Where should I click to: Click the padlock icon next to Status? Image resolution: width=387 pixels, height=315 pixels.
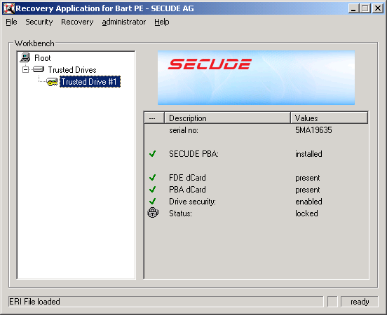tap(153, 213)
